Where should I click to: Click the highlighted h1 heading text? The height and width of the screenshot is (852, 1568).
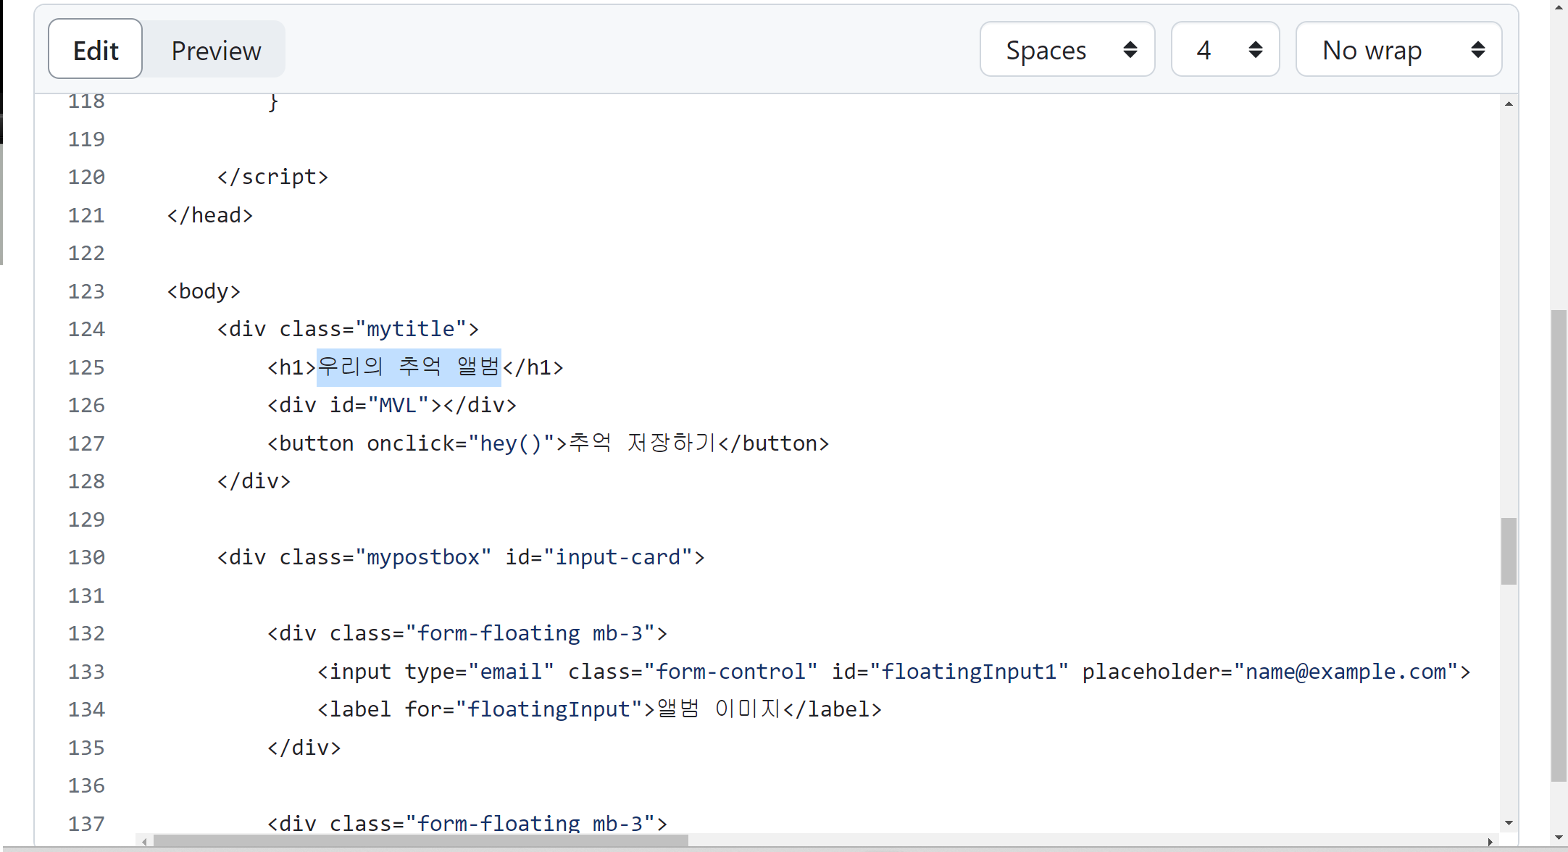tap(409, 367)
